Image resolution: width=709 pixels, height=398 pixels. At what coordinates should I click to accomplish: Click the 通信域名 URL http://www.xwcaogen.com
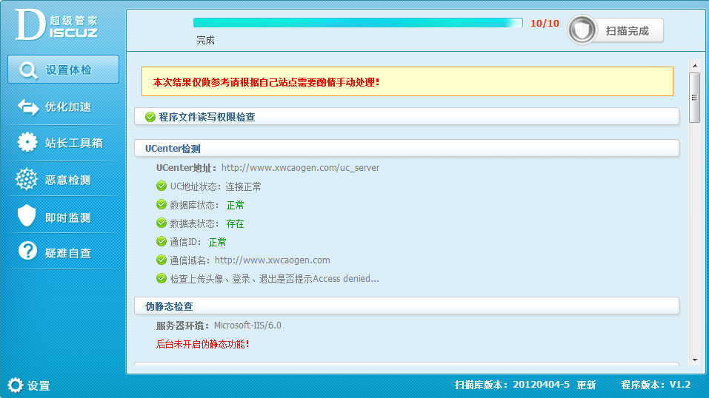(272, 260)
